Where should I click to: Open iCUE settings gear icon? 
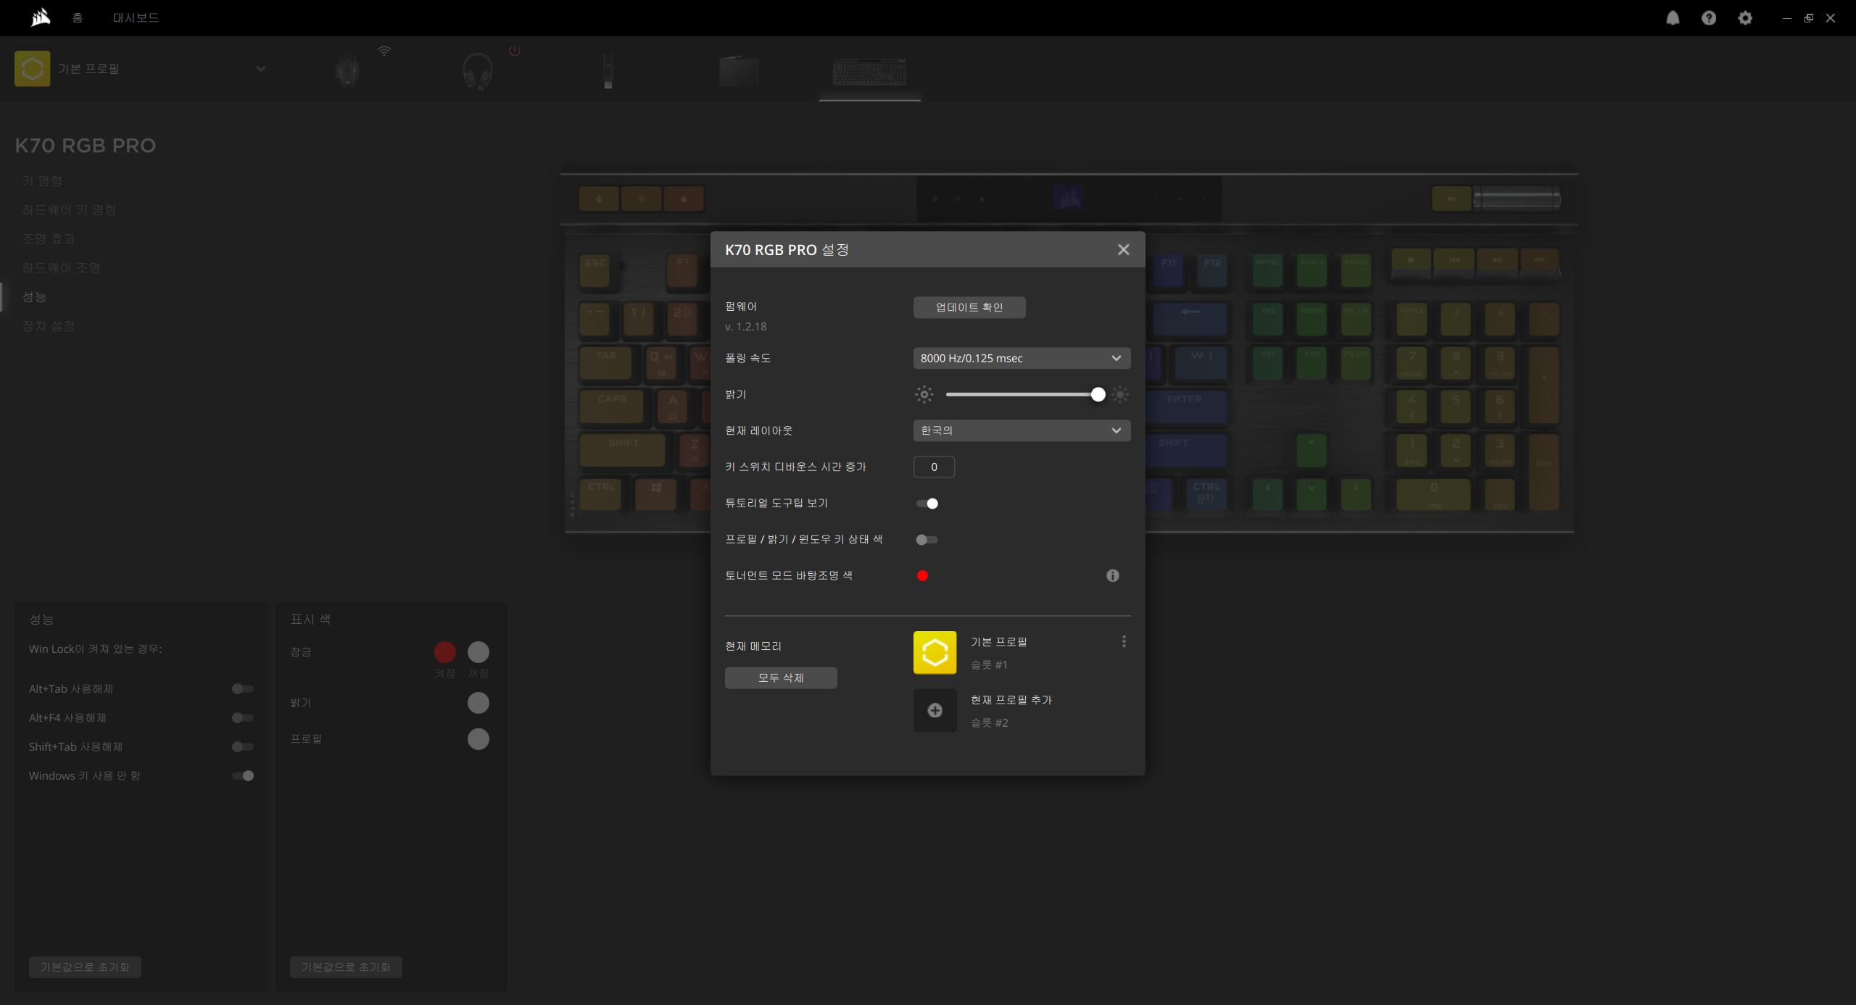click(x=1745, y=18)
